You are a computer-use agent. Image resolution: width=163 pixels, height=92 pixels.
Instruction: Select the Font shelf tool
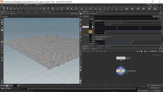pyautogui.click(x=48, y=8)
